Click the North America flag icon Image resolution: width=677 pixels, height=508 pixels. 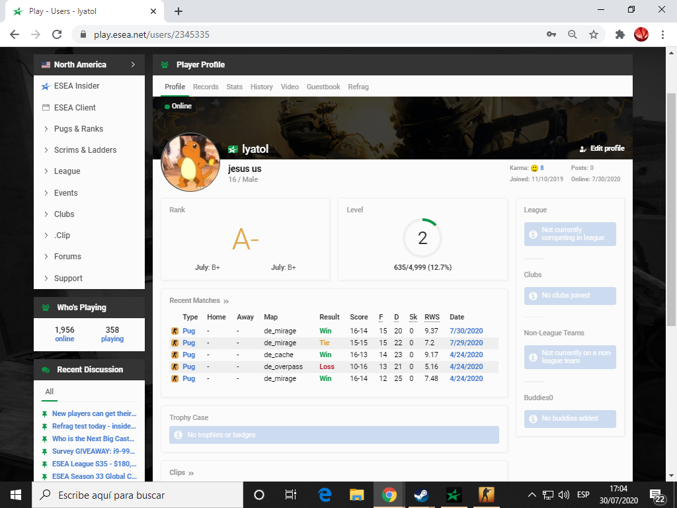click(46, 65)
